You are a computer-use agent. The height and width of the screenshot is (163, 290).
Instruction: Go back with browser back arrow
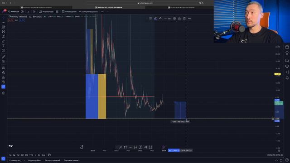[10, 3]
